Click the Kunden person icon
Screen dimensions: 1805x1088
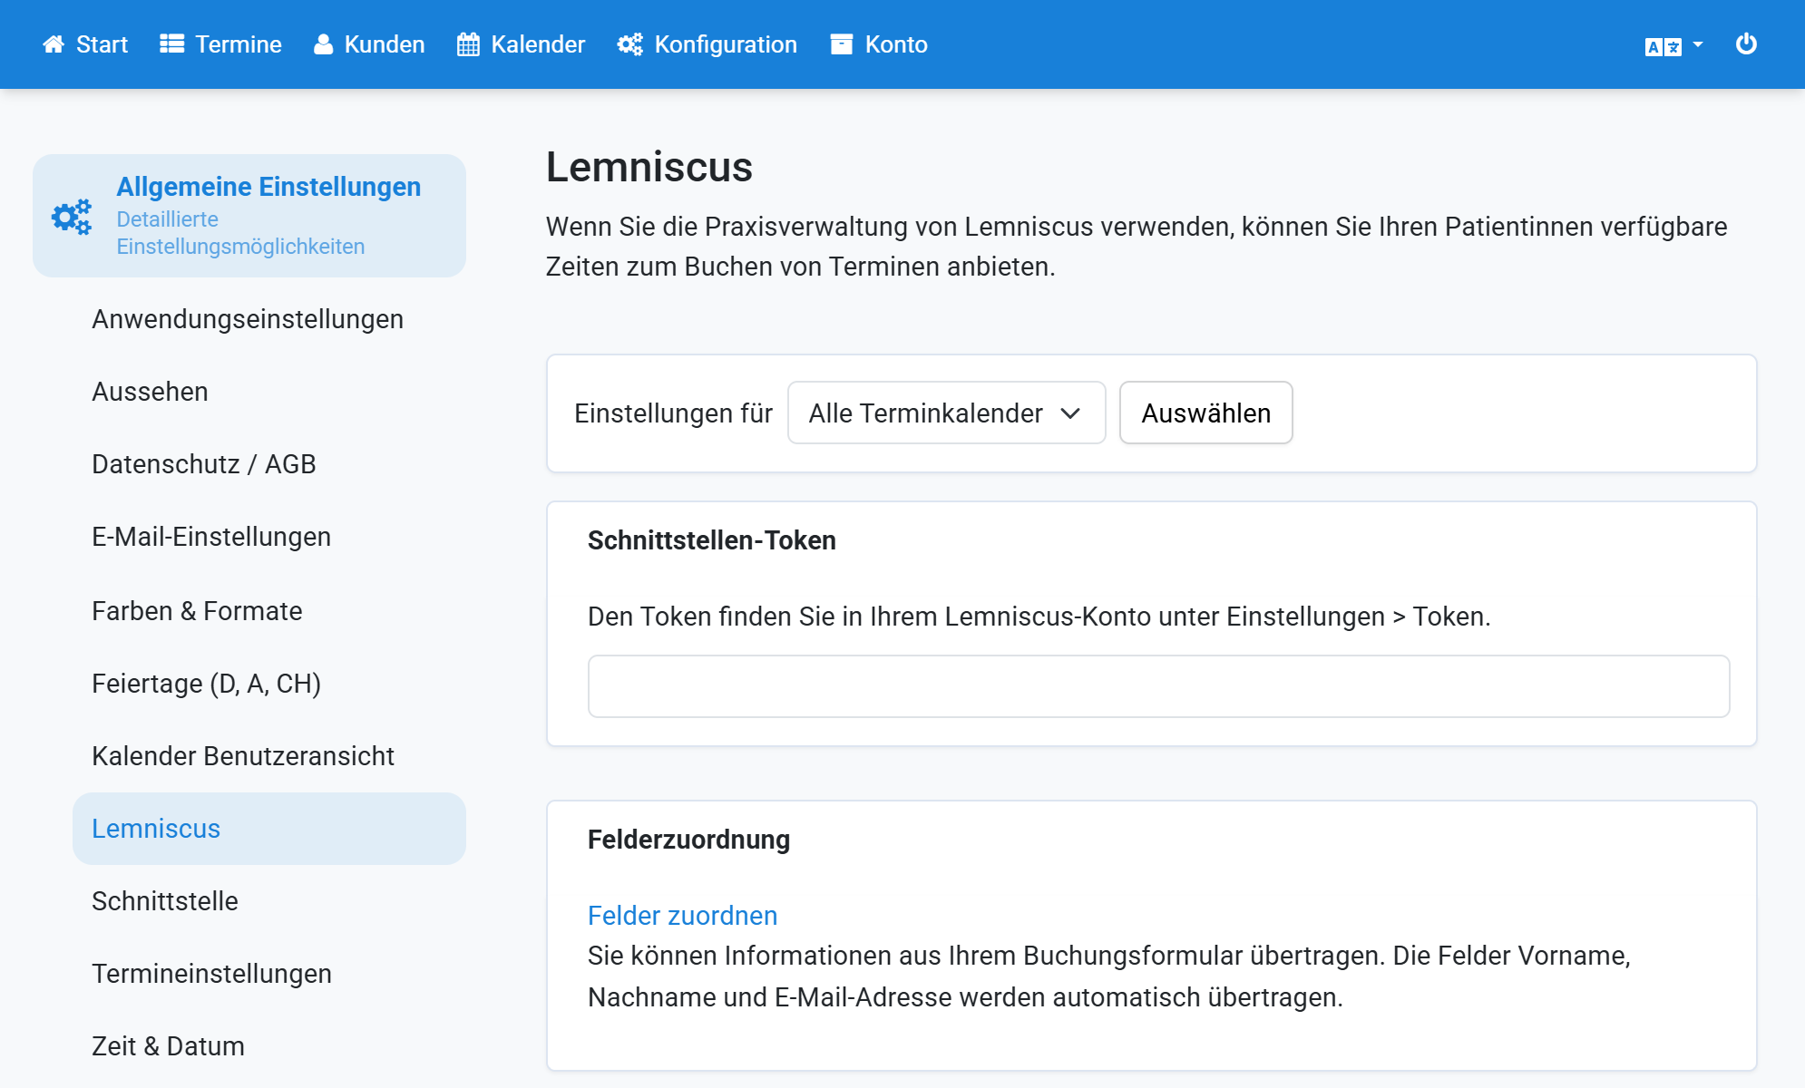click(x=323, y=44)
